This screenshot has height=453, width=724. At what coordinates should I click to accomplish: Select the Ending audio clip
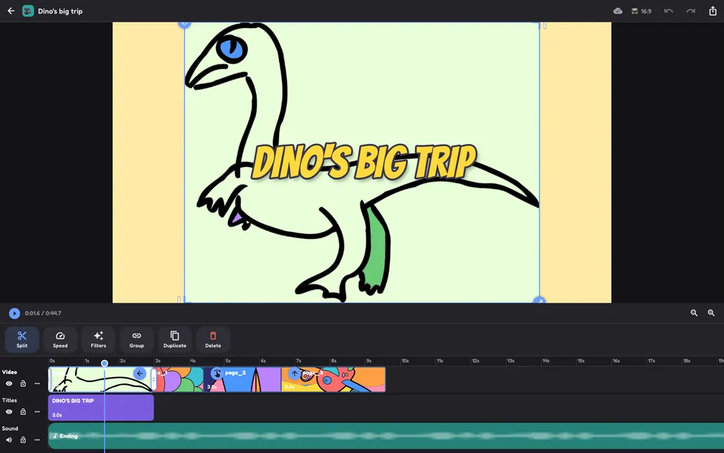tap(386, 436)
